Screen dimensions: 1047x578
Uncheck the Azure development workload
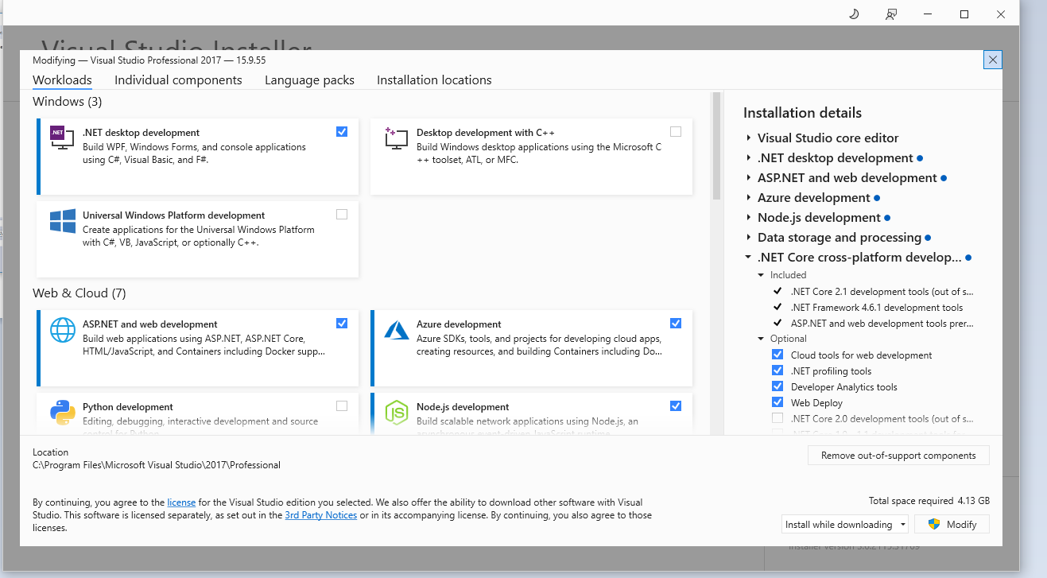[x=676, y=323]
